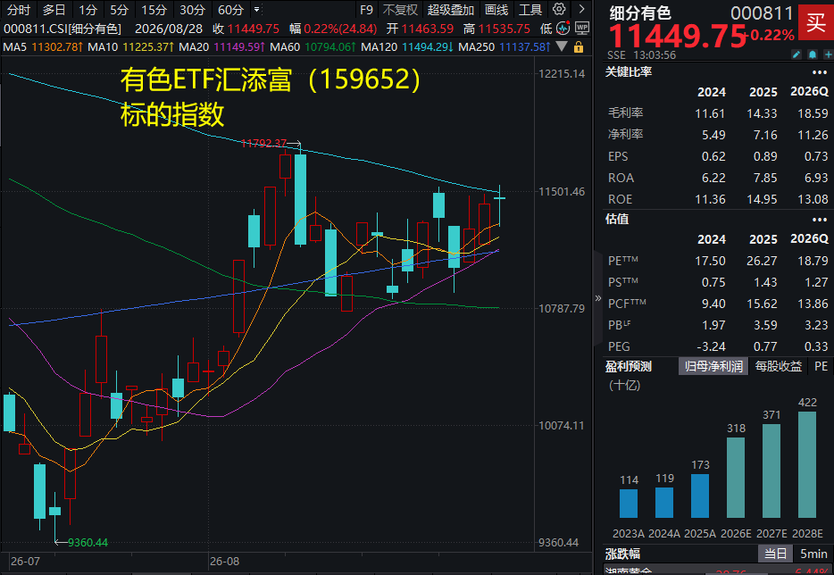This screenshot has width=834, height=575.
Task: Select the 5分 timeframe
Action: [x=119, y=10]
